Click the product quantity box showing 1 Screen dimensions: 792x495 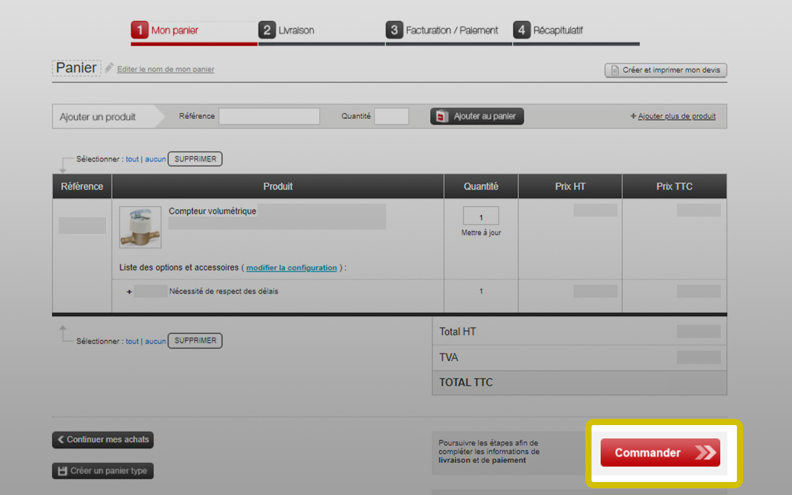[x=481, y=217]
